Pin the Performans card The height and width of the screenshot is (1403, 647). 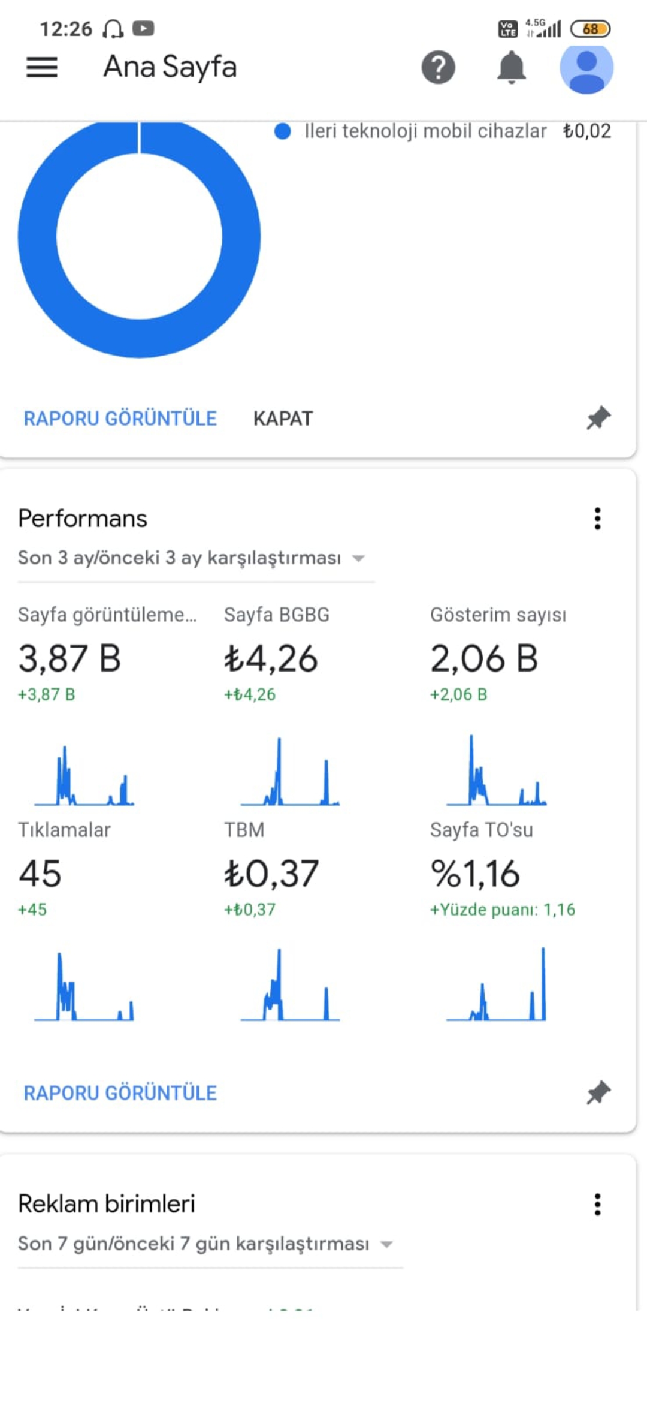click(x=598, y=1092)
